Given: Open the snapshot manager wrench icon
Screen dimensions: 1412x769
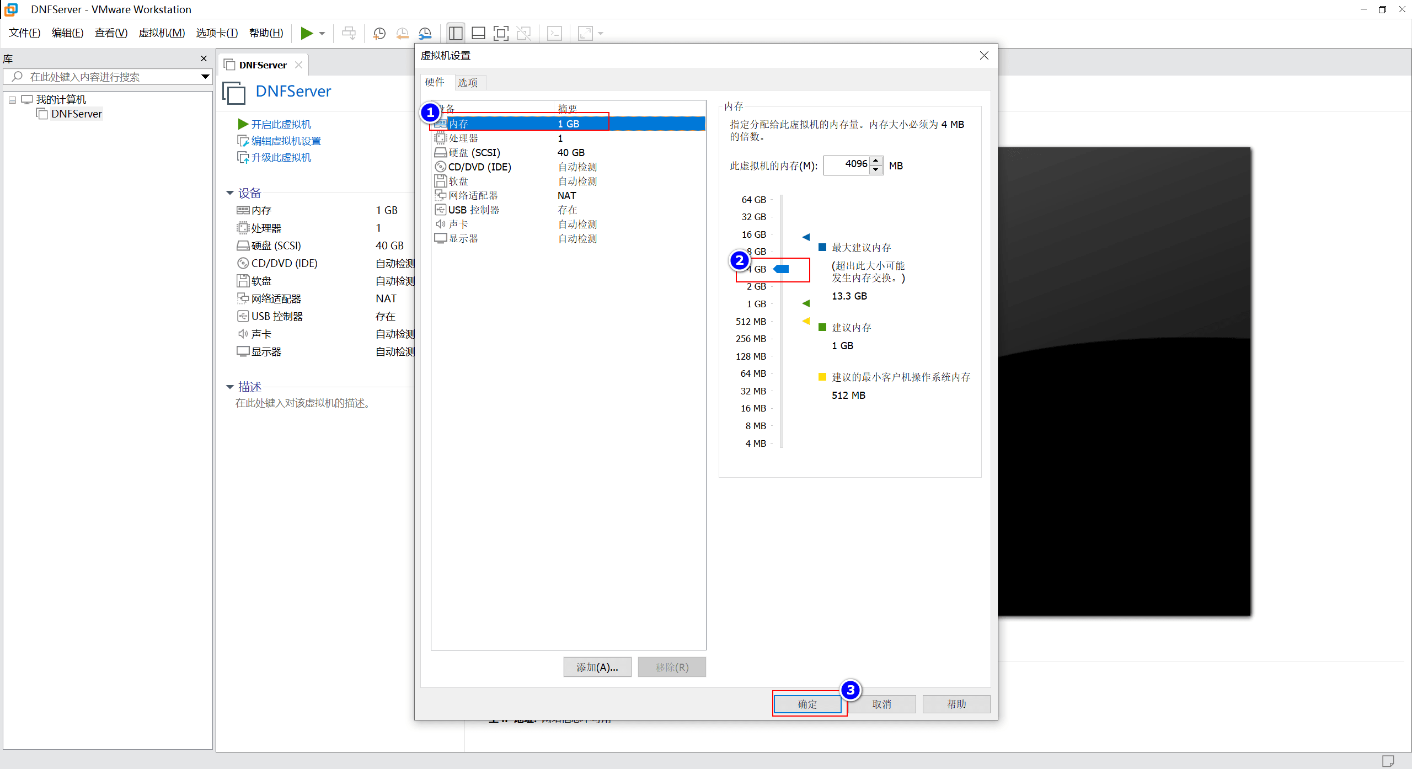Looking at the screenshot, I should (425, 33).
